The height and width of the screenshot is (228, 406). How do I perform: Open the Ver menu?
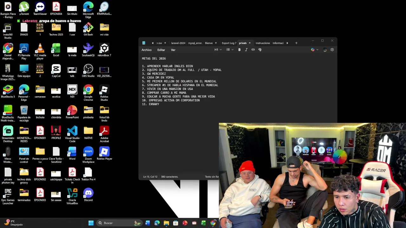(x=173, y=50)
